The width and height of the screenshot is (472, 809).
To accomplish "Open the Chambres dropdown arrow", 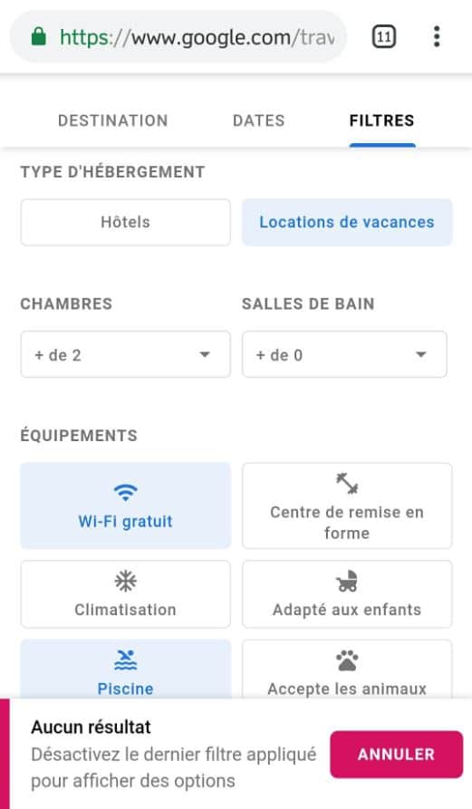I will [x=205, y=354].
